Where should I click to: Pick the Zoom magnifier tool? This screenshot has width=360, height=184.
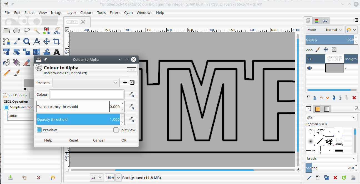click(x=27, y=41)
